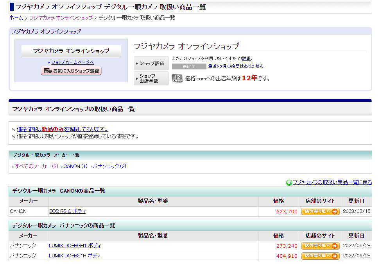Open the ショップ出店年数 tab button
380x264 pixels.
151,78
